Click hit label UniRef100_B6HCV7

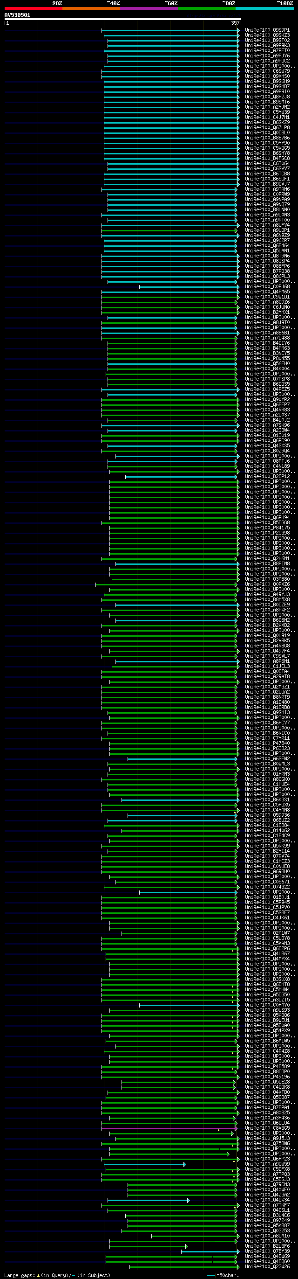pos(267,723)
